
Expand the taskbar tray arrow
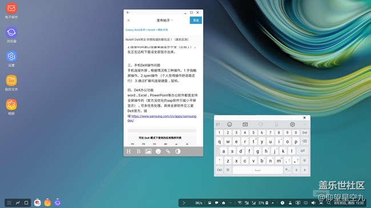184,202
